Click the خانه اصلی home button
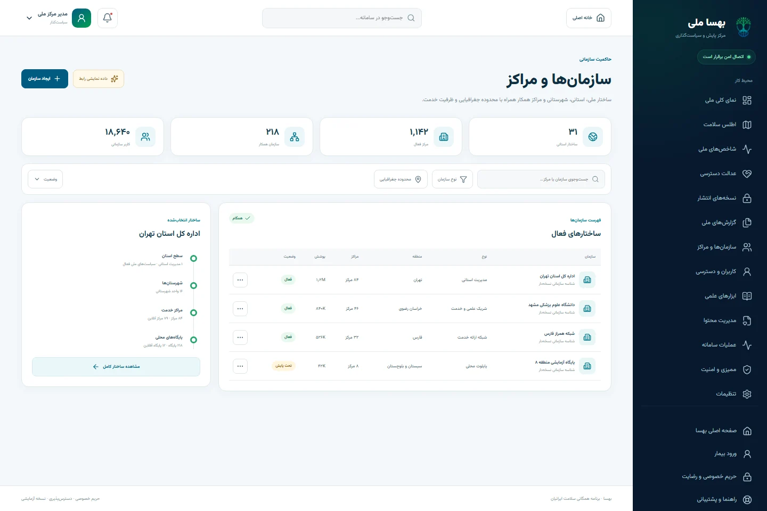 [x=589, y=18]
